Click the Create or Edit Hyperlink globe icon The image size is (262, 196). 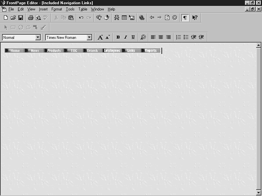click(x=142, y=18)
